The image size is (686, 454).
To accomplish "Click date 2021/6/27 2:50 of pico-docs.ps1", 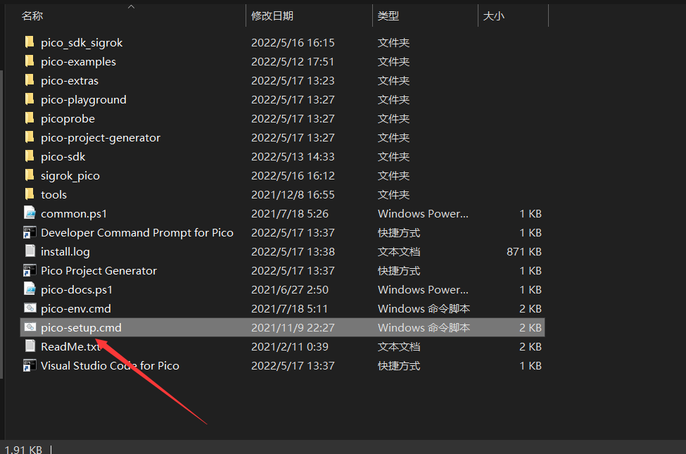I will (290, 290).
